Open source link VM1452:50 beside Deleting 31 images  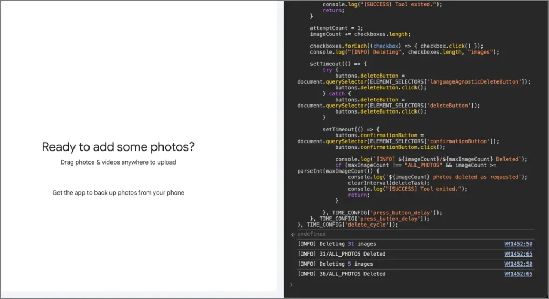pos(518,244)
